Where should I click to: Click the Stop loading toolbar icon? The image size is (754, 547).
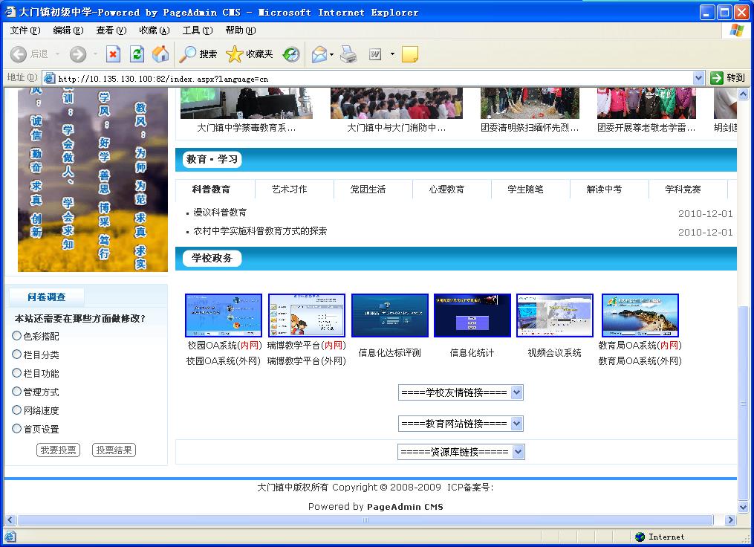point(113,54)
